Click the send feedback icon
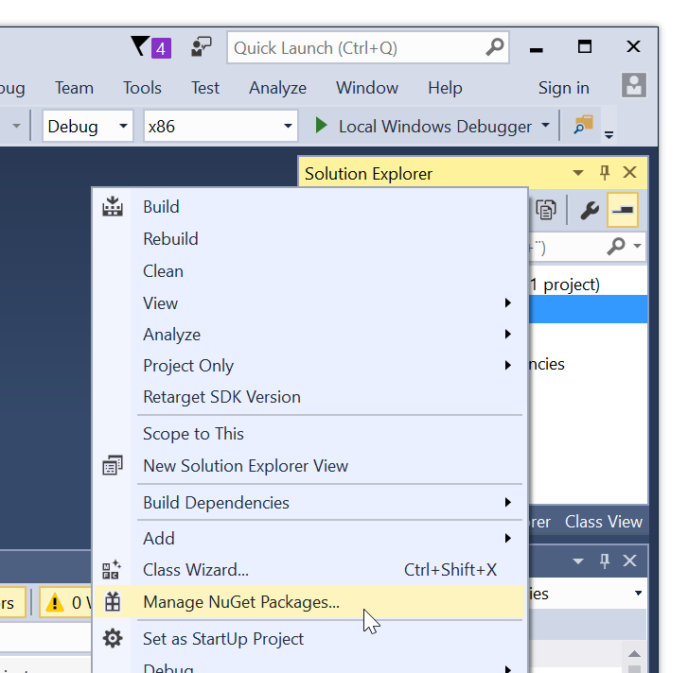The height and width of the screenshot is (673, 688). (202, 47)
